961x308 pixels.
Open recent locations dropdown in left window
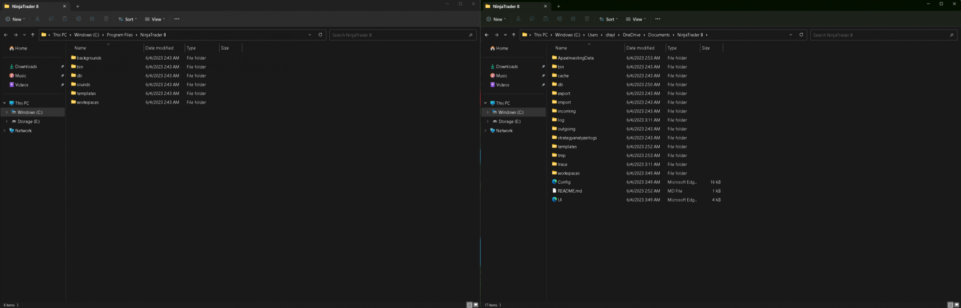tap(24, 35)
